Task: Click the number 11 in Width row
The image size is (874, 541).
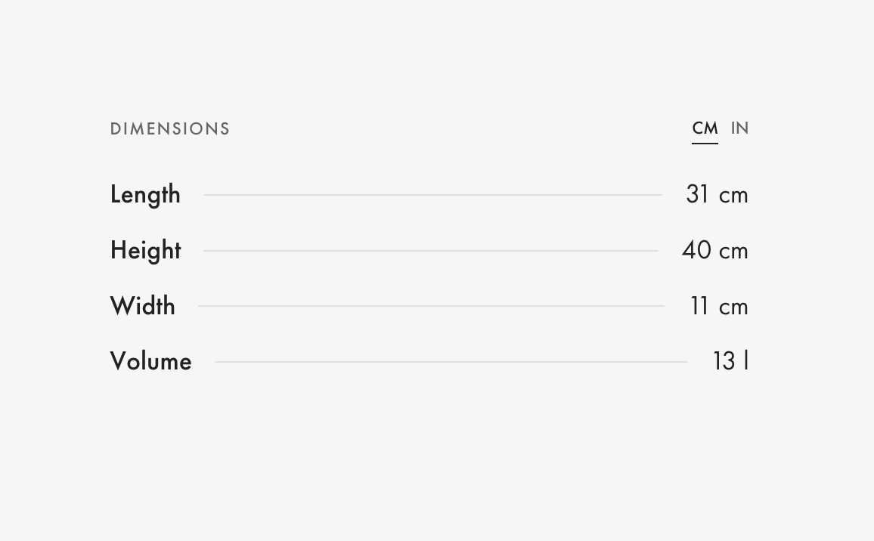Action: [x=699, y=306]
